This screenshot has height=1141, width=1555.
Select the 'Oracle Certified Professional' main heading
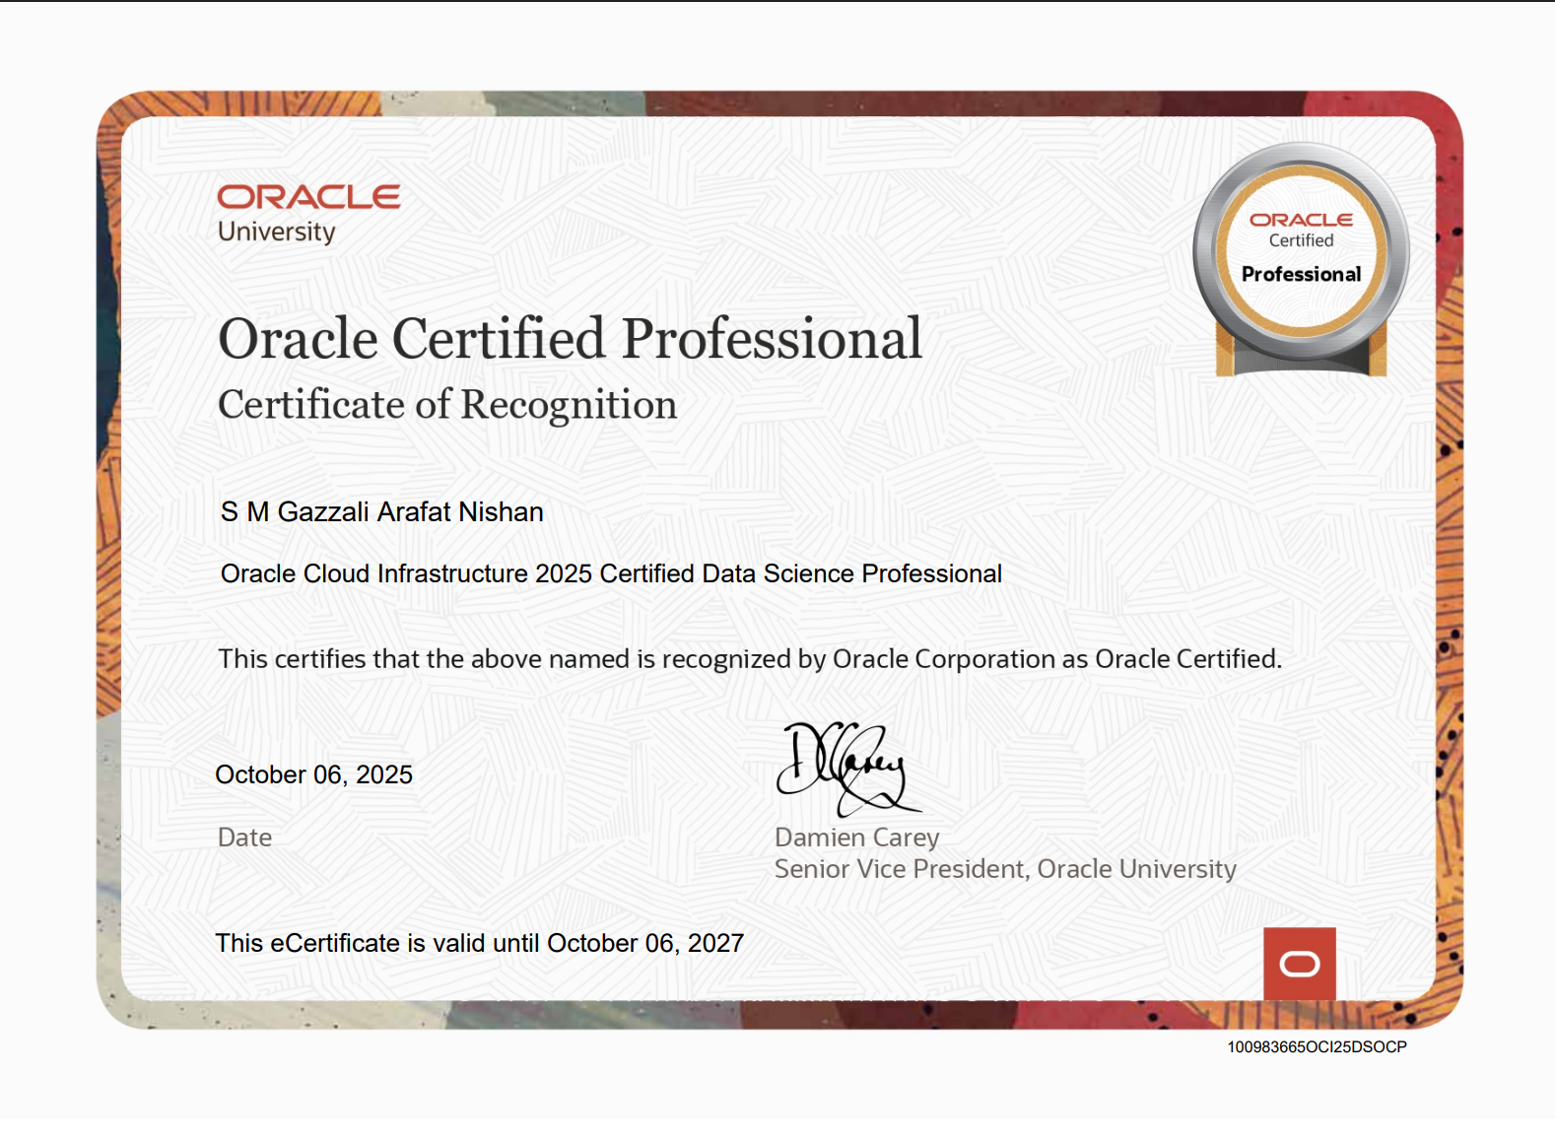point(570,339)
